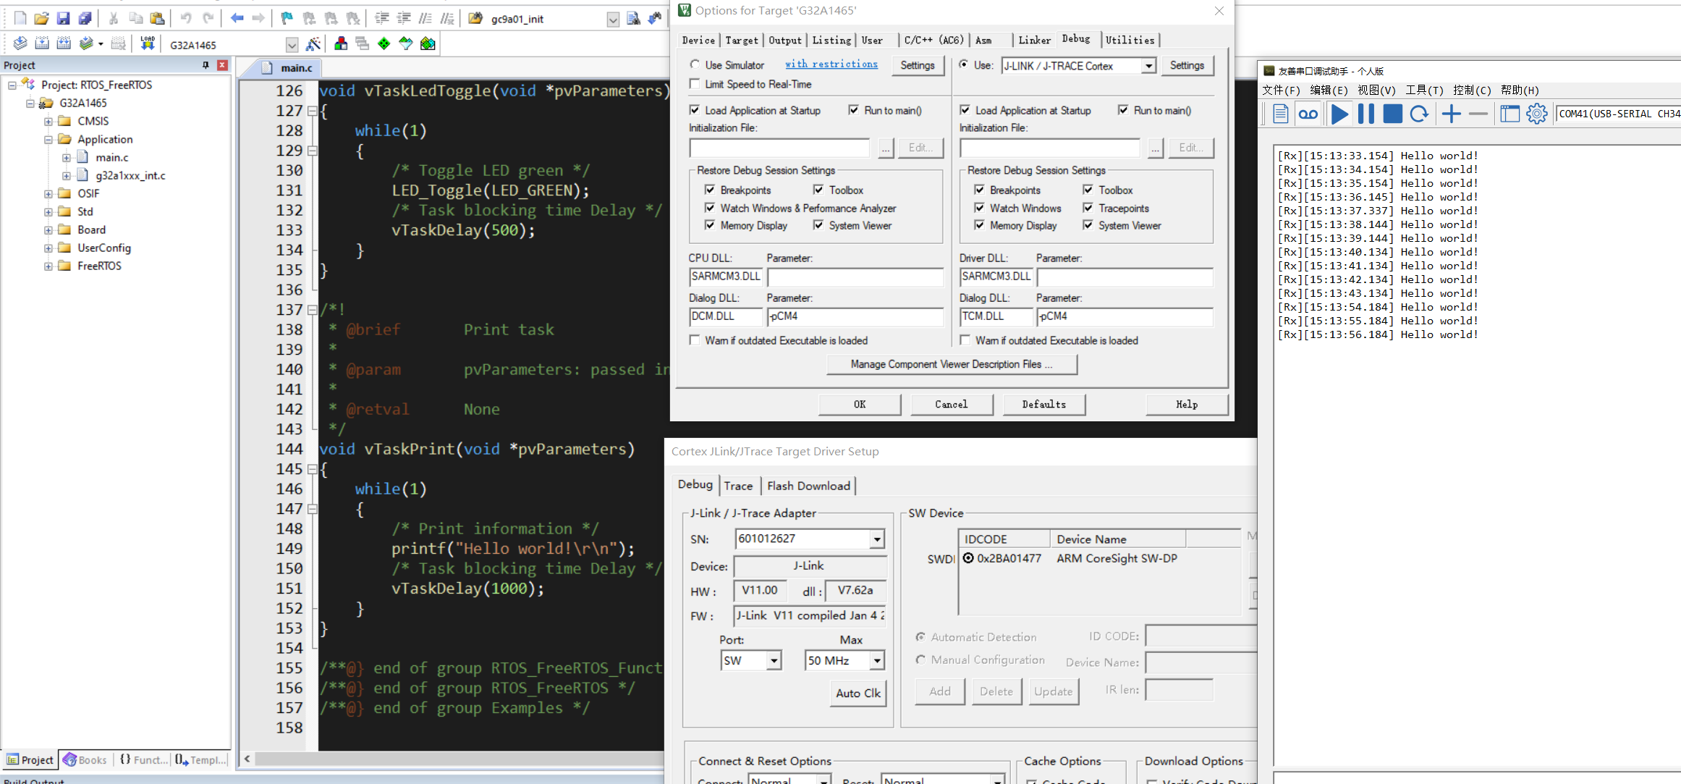Open the gc9a01_init find dropdown
Viewport: 1681px width, 784px height.
click(613, 20)
